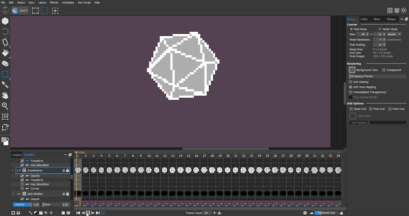The height and width of the screenshot is (216, 409).
Task: Enable the Transparent background checkbox
Action: click(x=384, y=70)
